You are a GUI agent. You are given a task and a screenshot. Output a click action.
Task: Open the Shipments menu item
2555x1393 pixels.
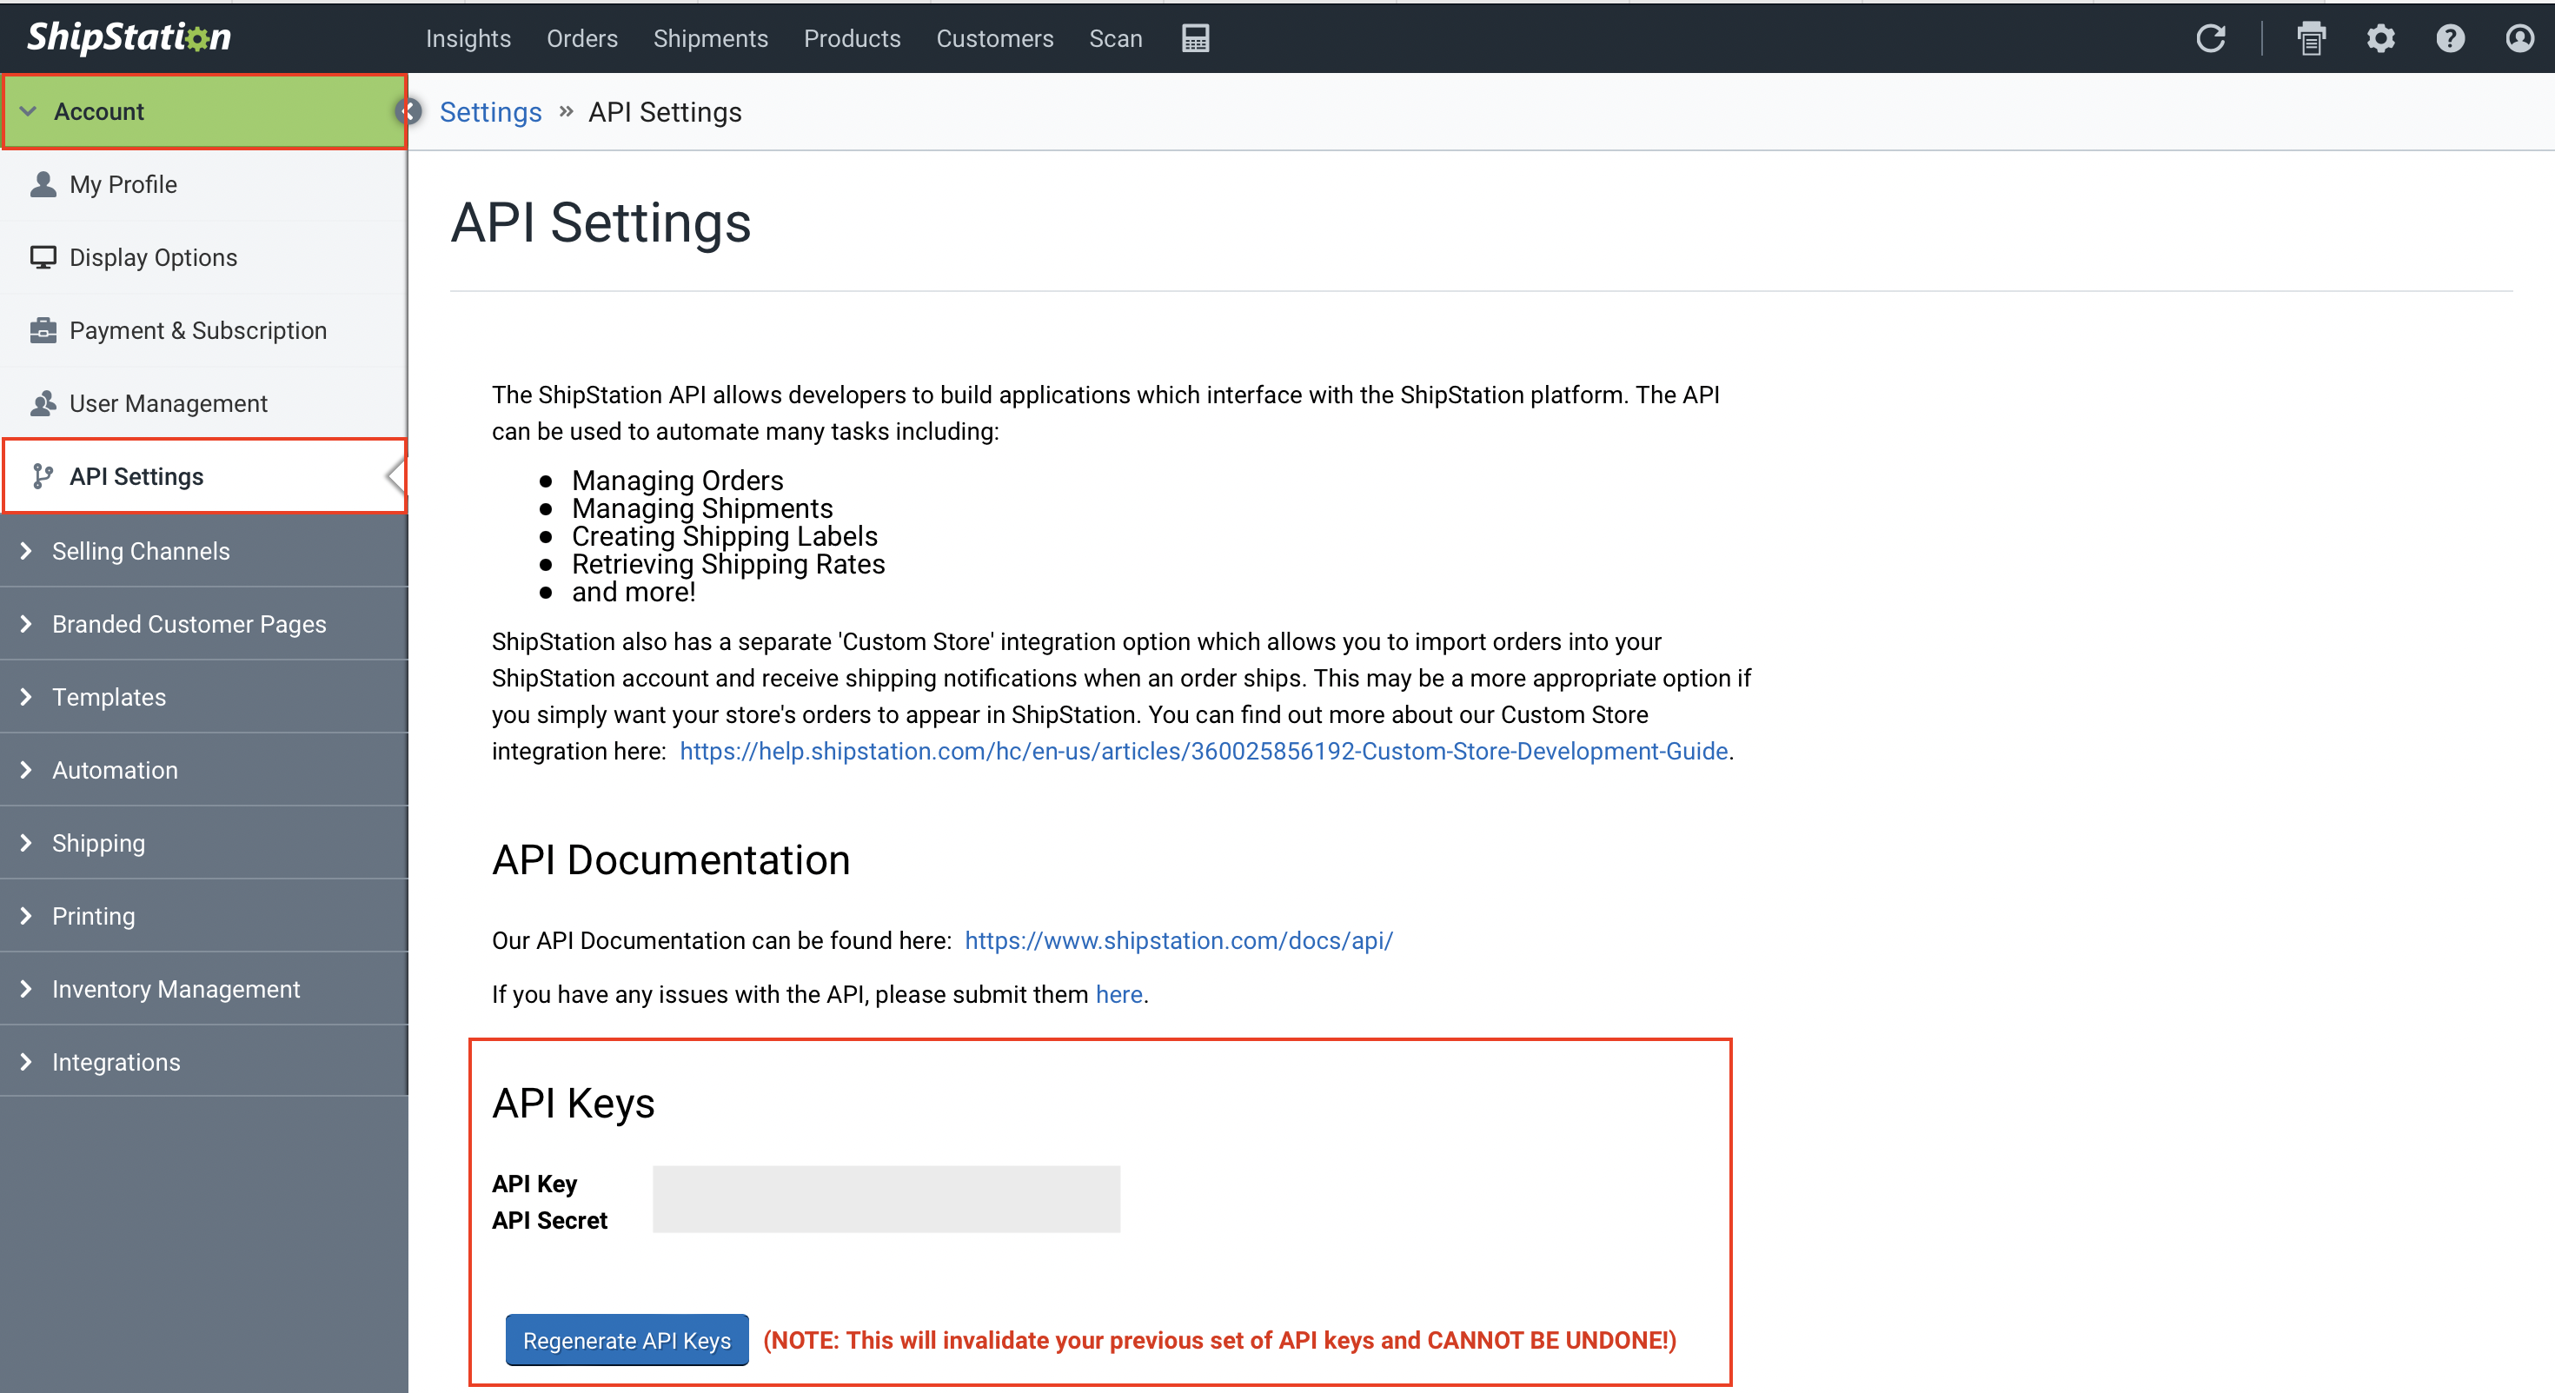pos(710,37)
